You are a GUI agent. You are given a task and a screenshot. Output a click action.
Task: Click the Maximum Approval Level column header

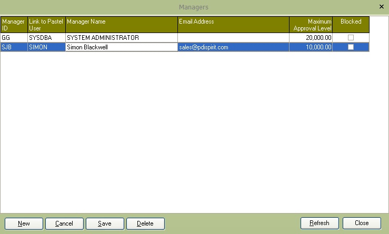pos(311,25)
